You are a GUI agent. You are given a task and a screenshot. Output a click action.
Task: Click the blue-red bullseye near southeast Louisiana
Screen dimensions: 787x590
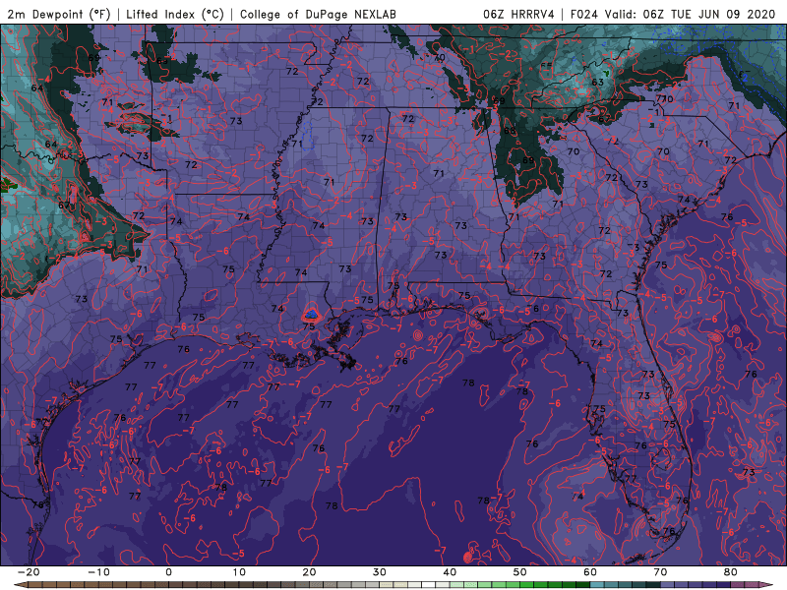tap(311, 315)
